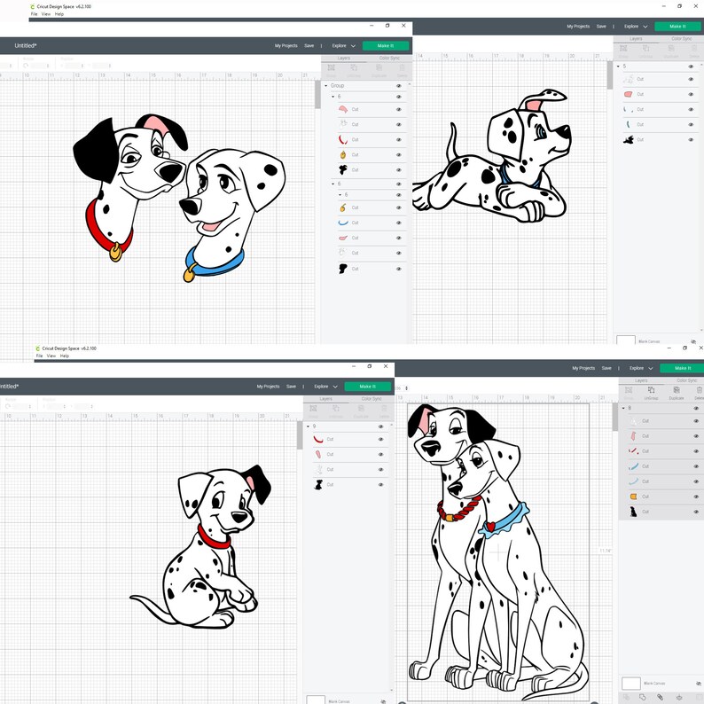Hide group 5 in top-right window
Image resolution: width=704 pixels, height=704 pixels.
pyautogui.click(x=691, y=66)
